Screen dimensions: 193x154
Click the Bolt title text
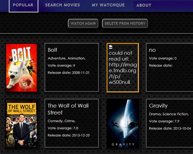click(53, 50)
